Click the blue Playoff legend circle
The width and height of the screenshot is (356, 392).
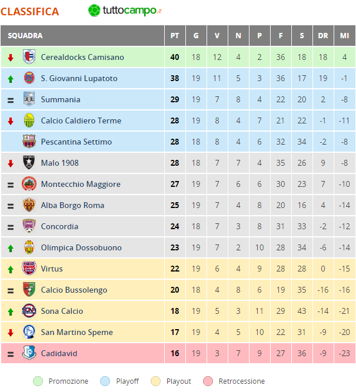(105, 381)
